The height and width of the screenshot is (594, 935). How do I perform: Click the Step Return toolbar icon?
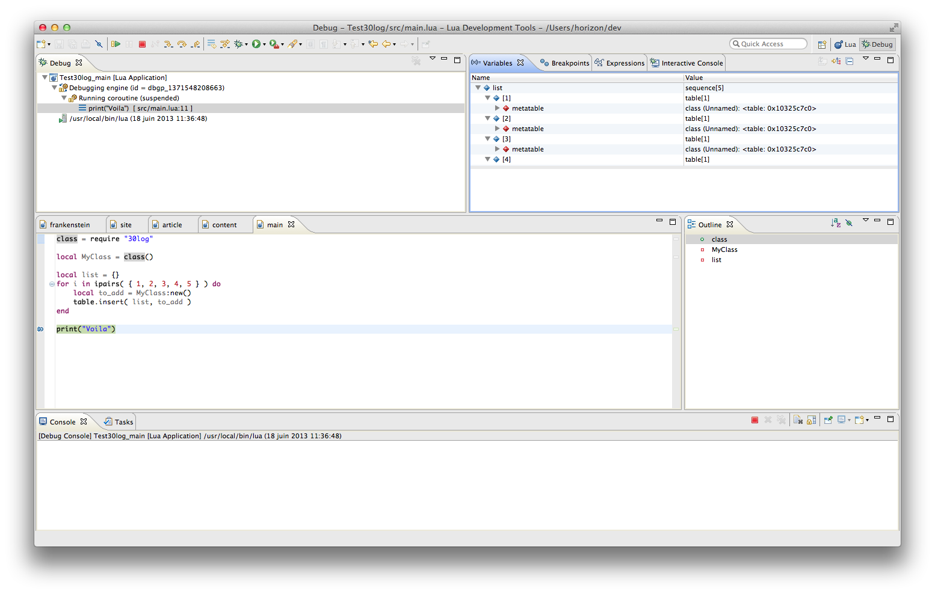click(196, 44)
